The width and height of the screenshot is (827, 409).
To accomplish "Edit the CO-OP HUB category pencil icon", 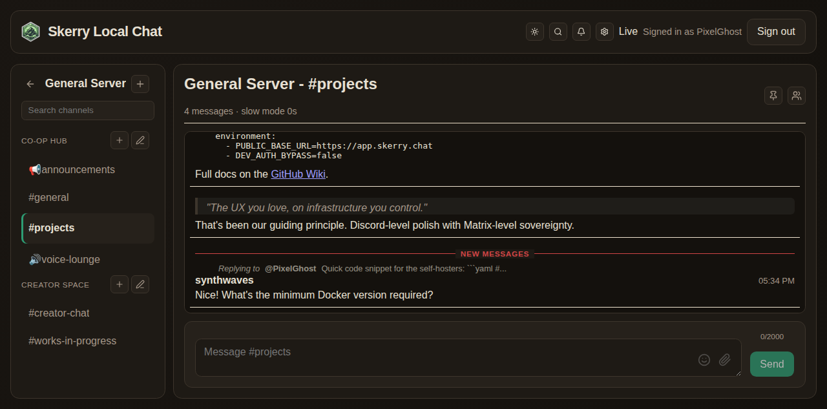I will coord(140,140).
